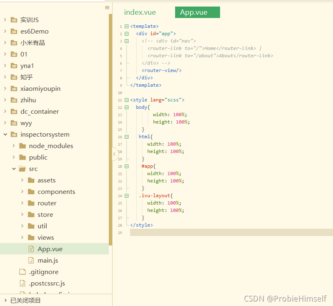Click the 01 project icon
Screen dimensions: 333x306
pyautogui.click(x=14, y=54)
